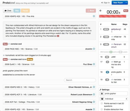Star the Oliver Wendell Holmes, Jr. entry
The image size is (130, 111).
tap(94, 87)
